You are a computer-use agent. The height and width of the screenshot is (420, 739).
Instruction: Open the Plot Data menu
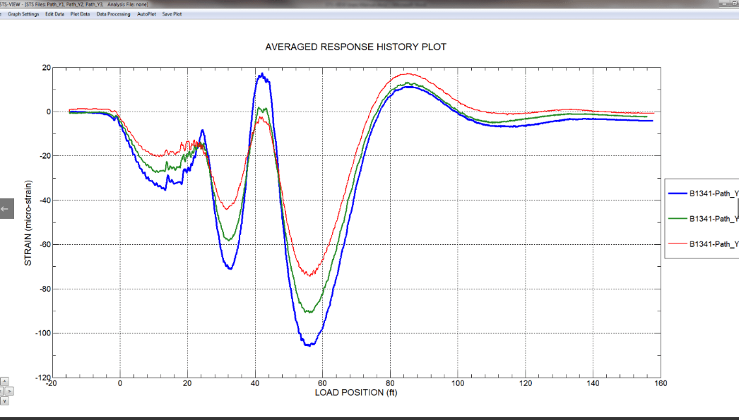[80, 14]
